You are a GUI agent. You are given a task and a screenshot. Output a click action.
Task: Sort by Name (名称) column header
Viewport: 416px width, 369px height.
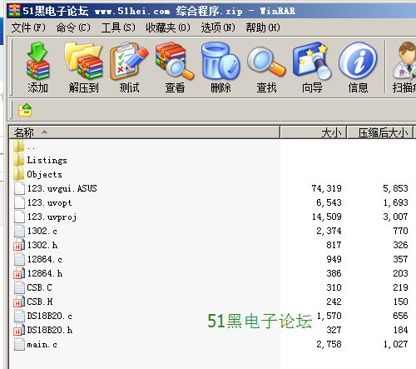144,132
